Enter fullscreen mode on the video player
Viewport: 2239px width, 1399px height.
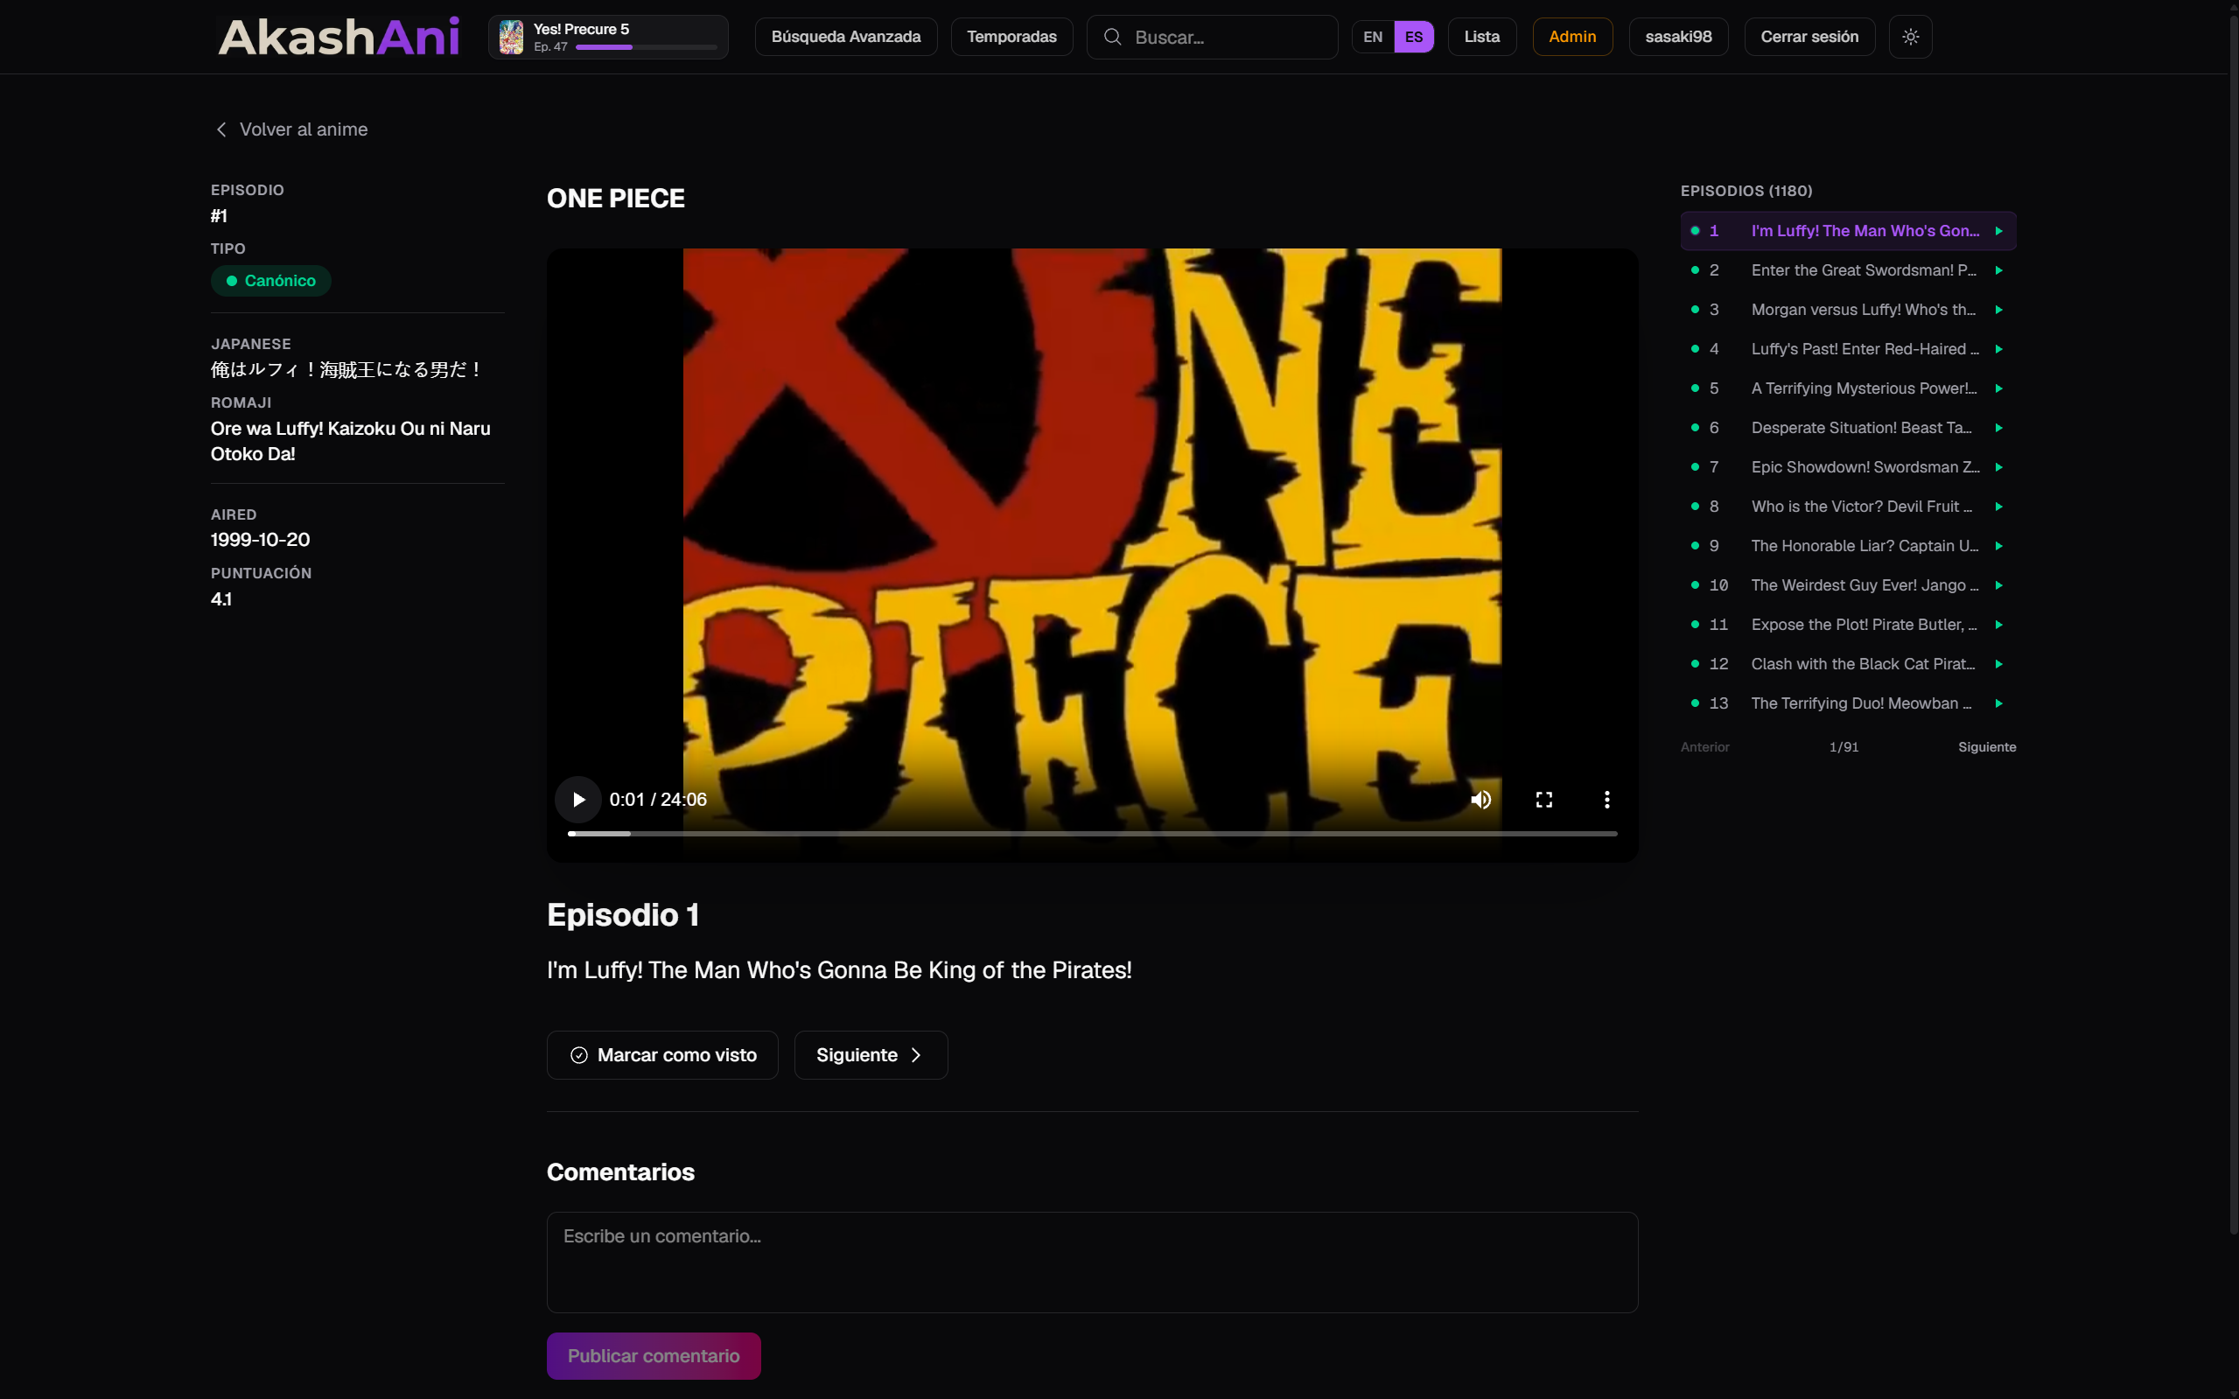coord(1544,800)
